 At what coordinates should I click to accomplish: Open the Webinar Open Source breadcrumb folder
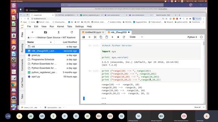click(49, 38)
